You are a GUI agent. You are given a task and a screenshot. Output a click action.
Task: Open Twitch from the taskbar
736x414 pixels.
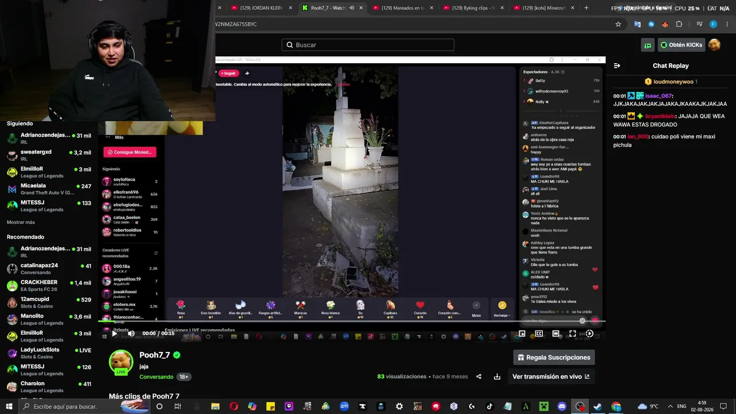point(289,407)
